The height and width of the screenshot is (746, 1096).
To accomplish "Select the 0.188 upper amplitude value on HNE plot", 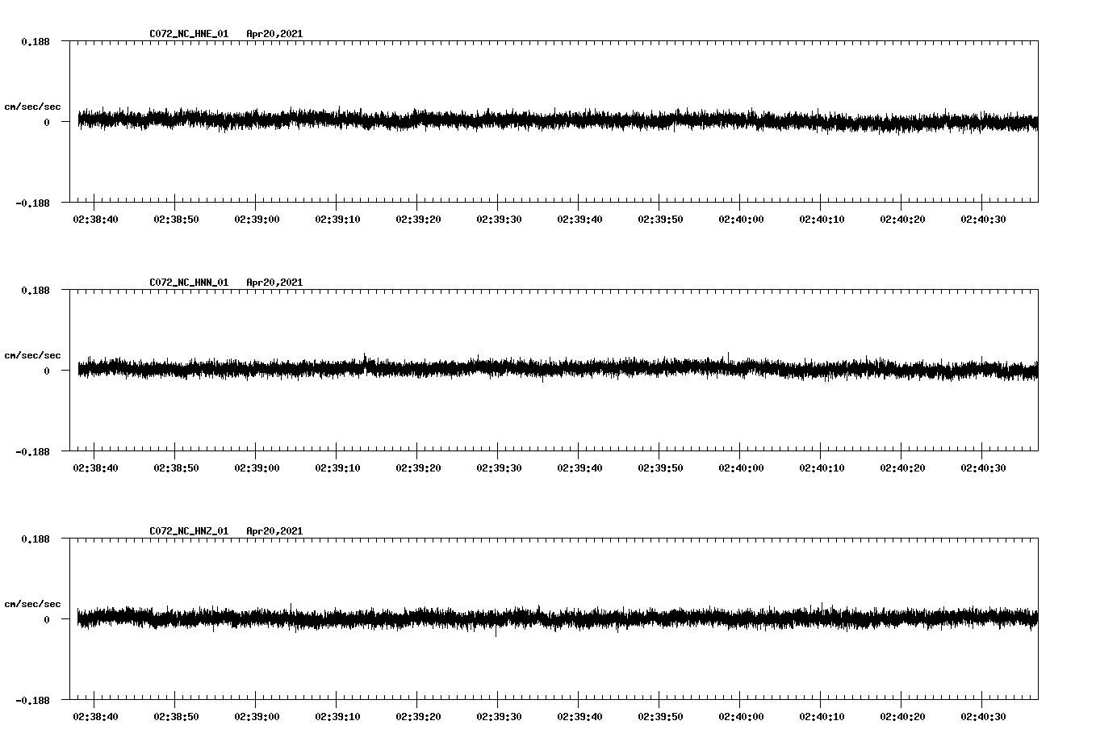I will (x=35, y=40).
